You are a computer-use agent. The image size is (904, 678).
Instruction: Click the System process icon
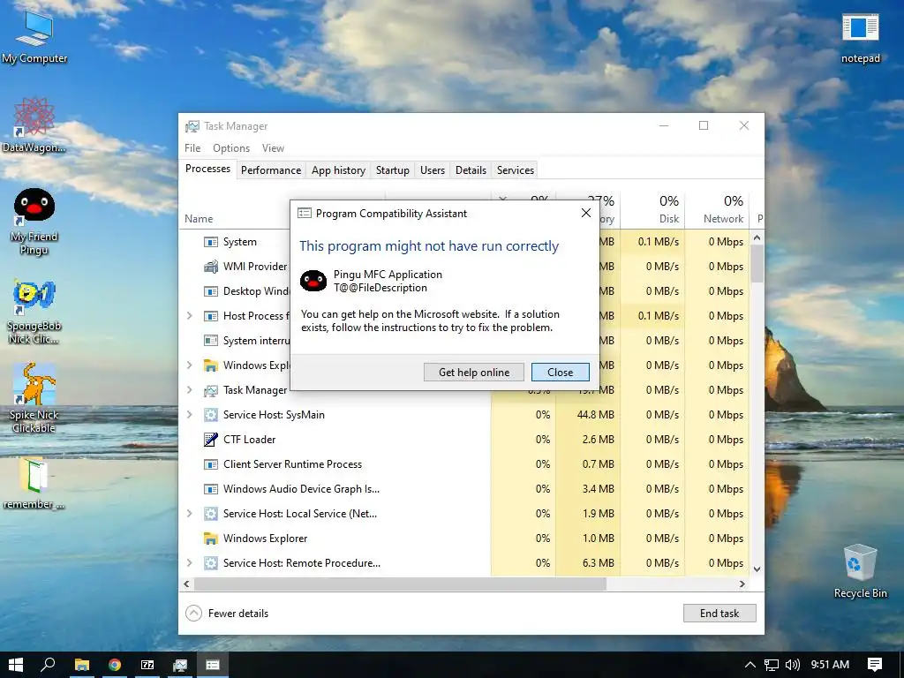click(211, 242)
